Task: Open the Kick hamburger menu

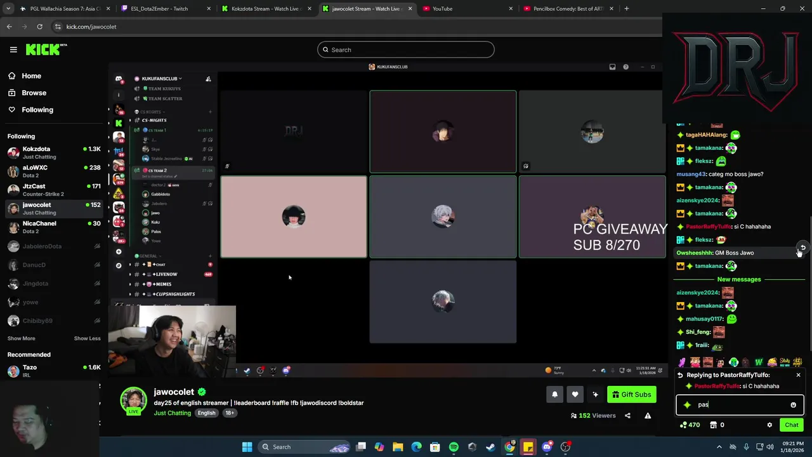Action: click(13, 50)
